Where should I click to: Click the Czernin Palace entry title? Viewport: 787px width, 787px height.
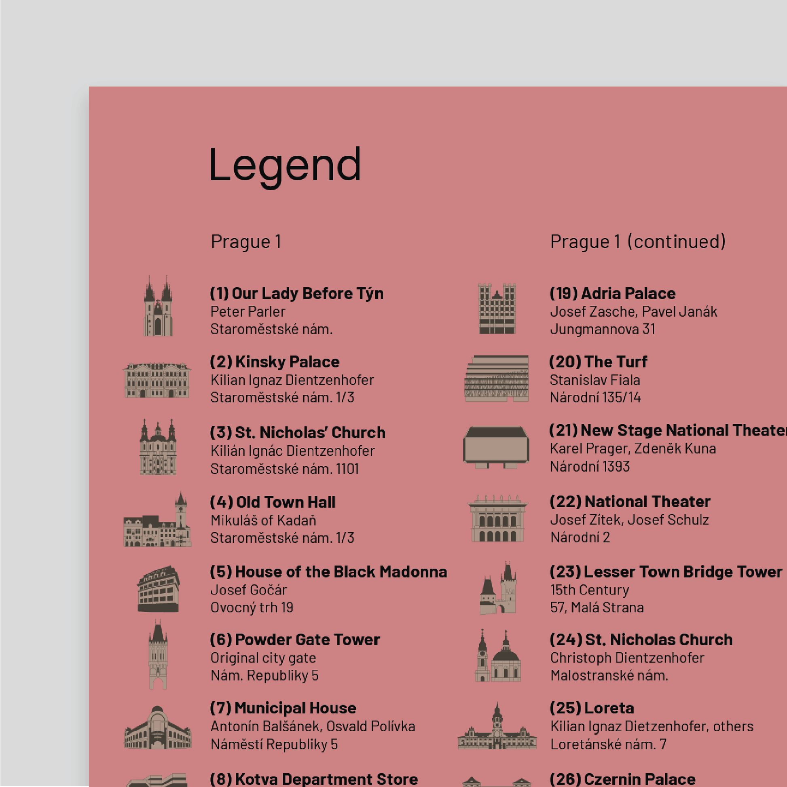coord(622,779)
